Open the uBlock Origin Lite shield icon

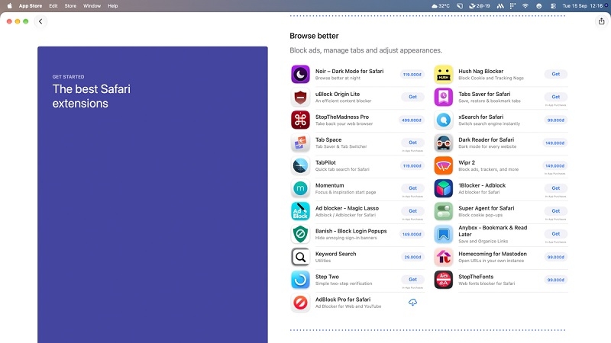click(300, 98)
